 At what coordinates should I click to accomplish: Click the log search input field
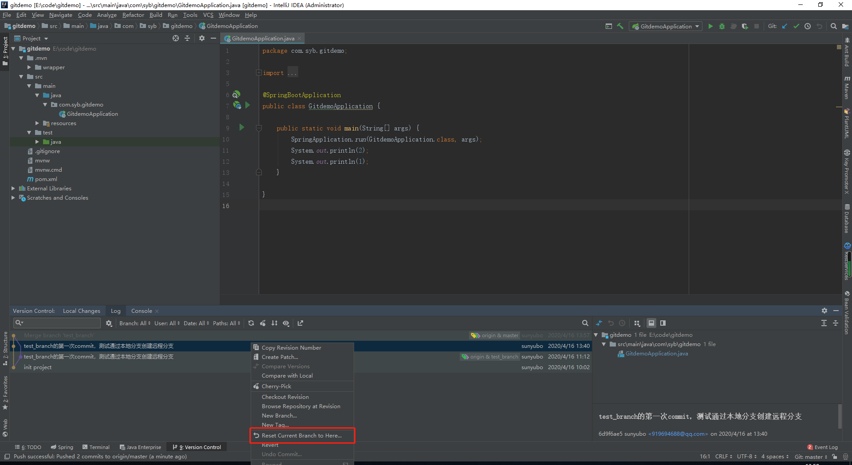point(58,323)
